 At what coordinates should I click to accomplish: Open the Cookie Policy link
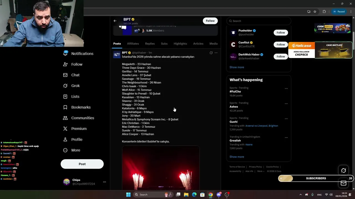tap(272, 167)
